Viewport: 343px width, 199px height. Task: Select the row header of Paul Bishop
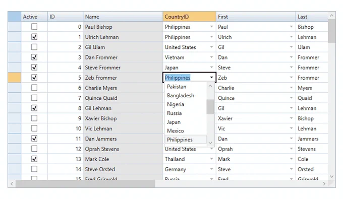pos(15,27)
